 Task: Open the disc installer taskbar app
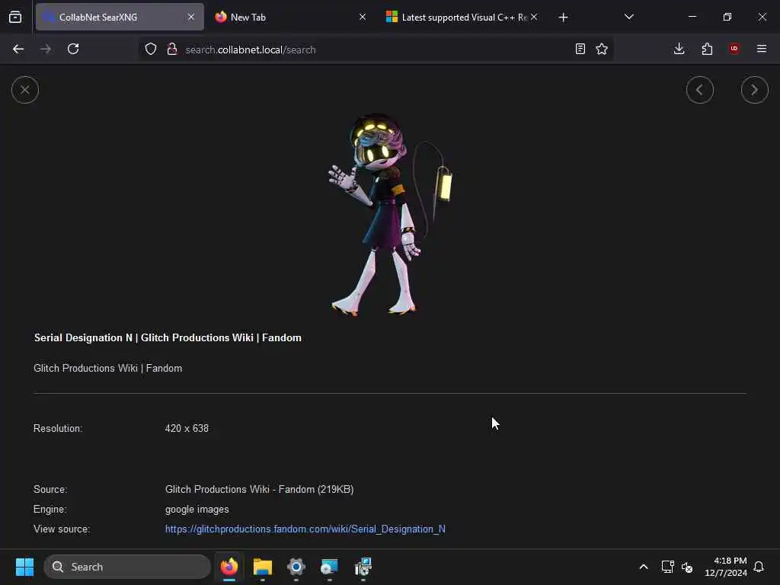(x=329, y=567)
